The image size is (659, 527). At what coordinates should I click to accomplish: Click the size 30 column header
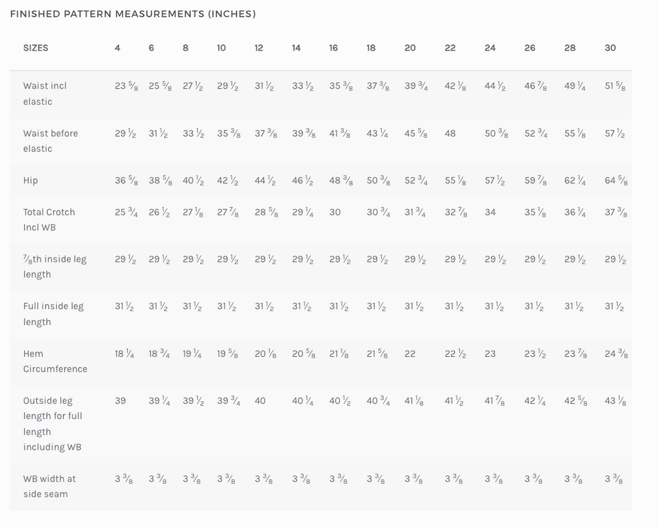coord(610,48)
